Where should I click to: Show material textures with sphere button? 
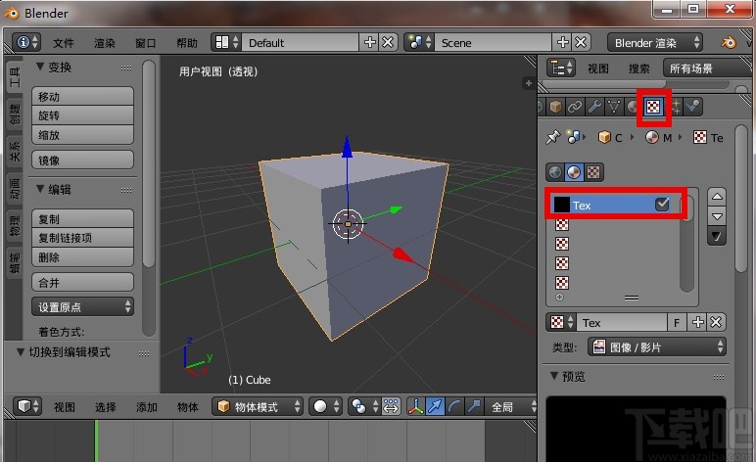574,172
